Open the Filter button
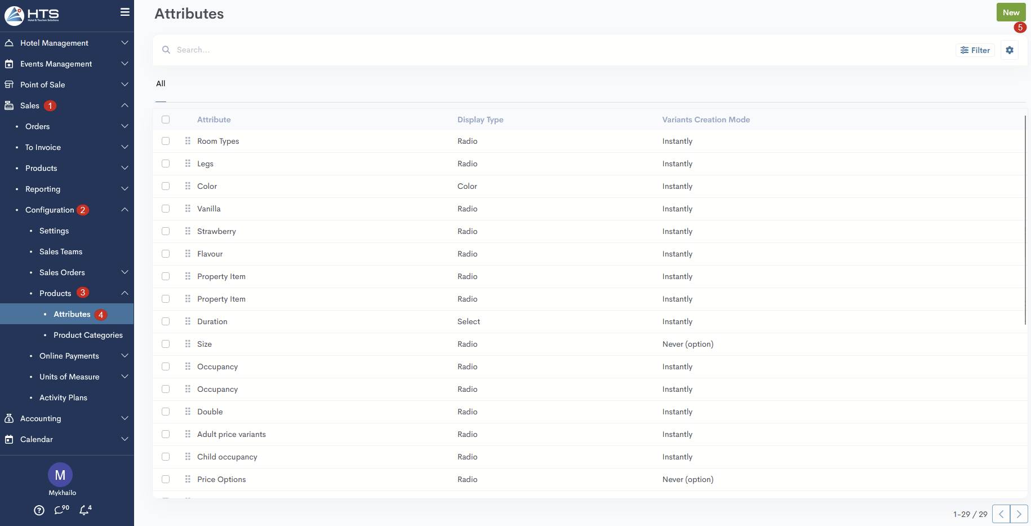Screen dimensions: 1031x526 (975, 50)
